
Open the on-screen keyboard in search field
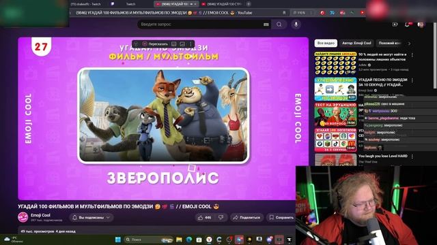(x=266, y=24)
